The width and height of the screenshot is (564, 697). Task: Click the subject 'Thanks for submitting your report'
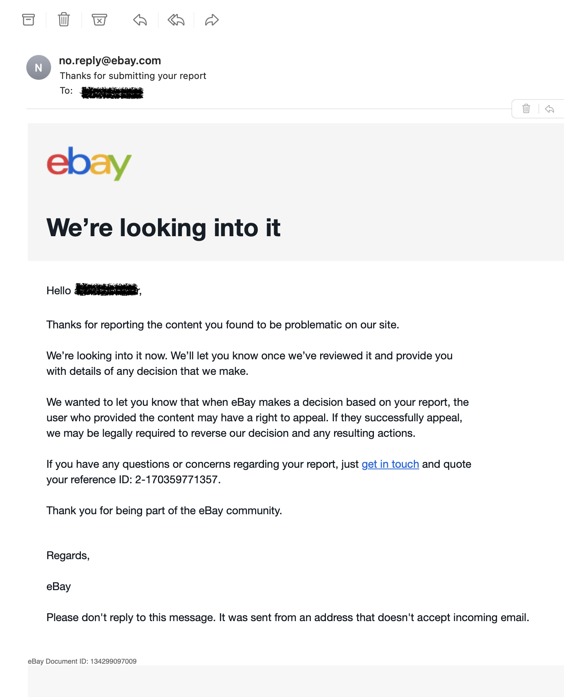coord(133,76)
